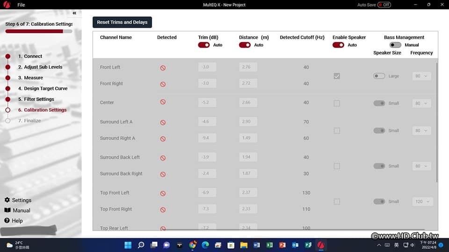Open Word from taskbar
449x252 pixels.
click(x=257, y=245)
